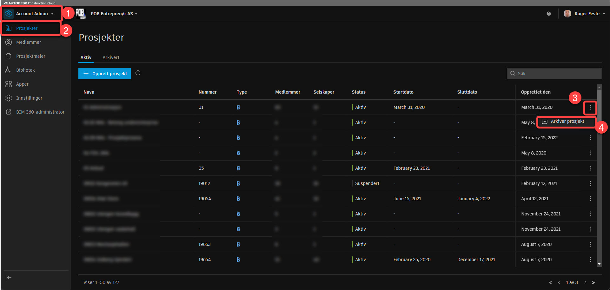Viewport: 610px width, 290px height.
Task: Click the Suspendert status of project 19012
Action: point(367,183)
